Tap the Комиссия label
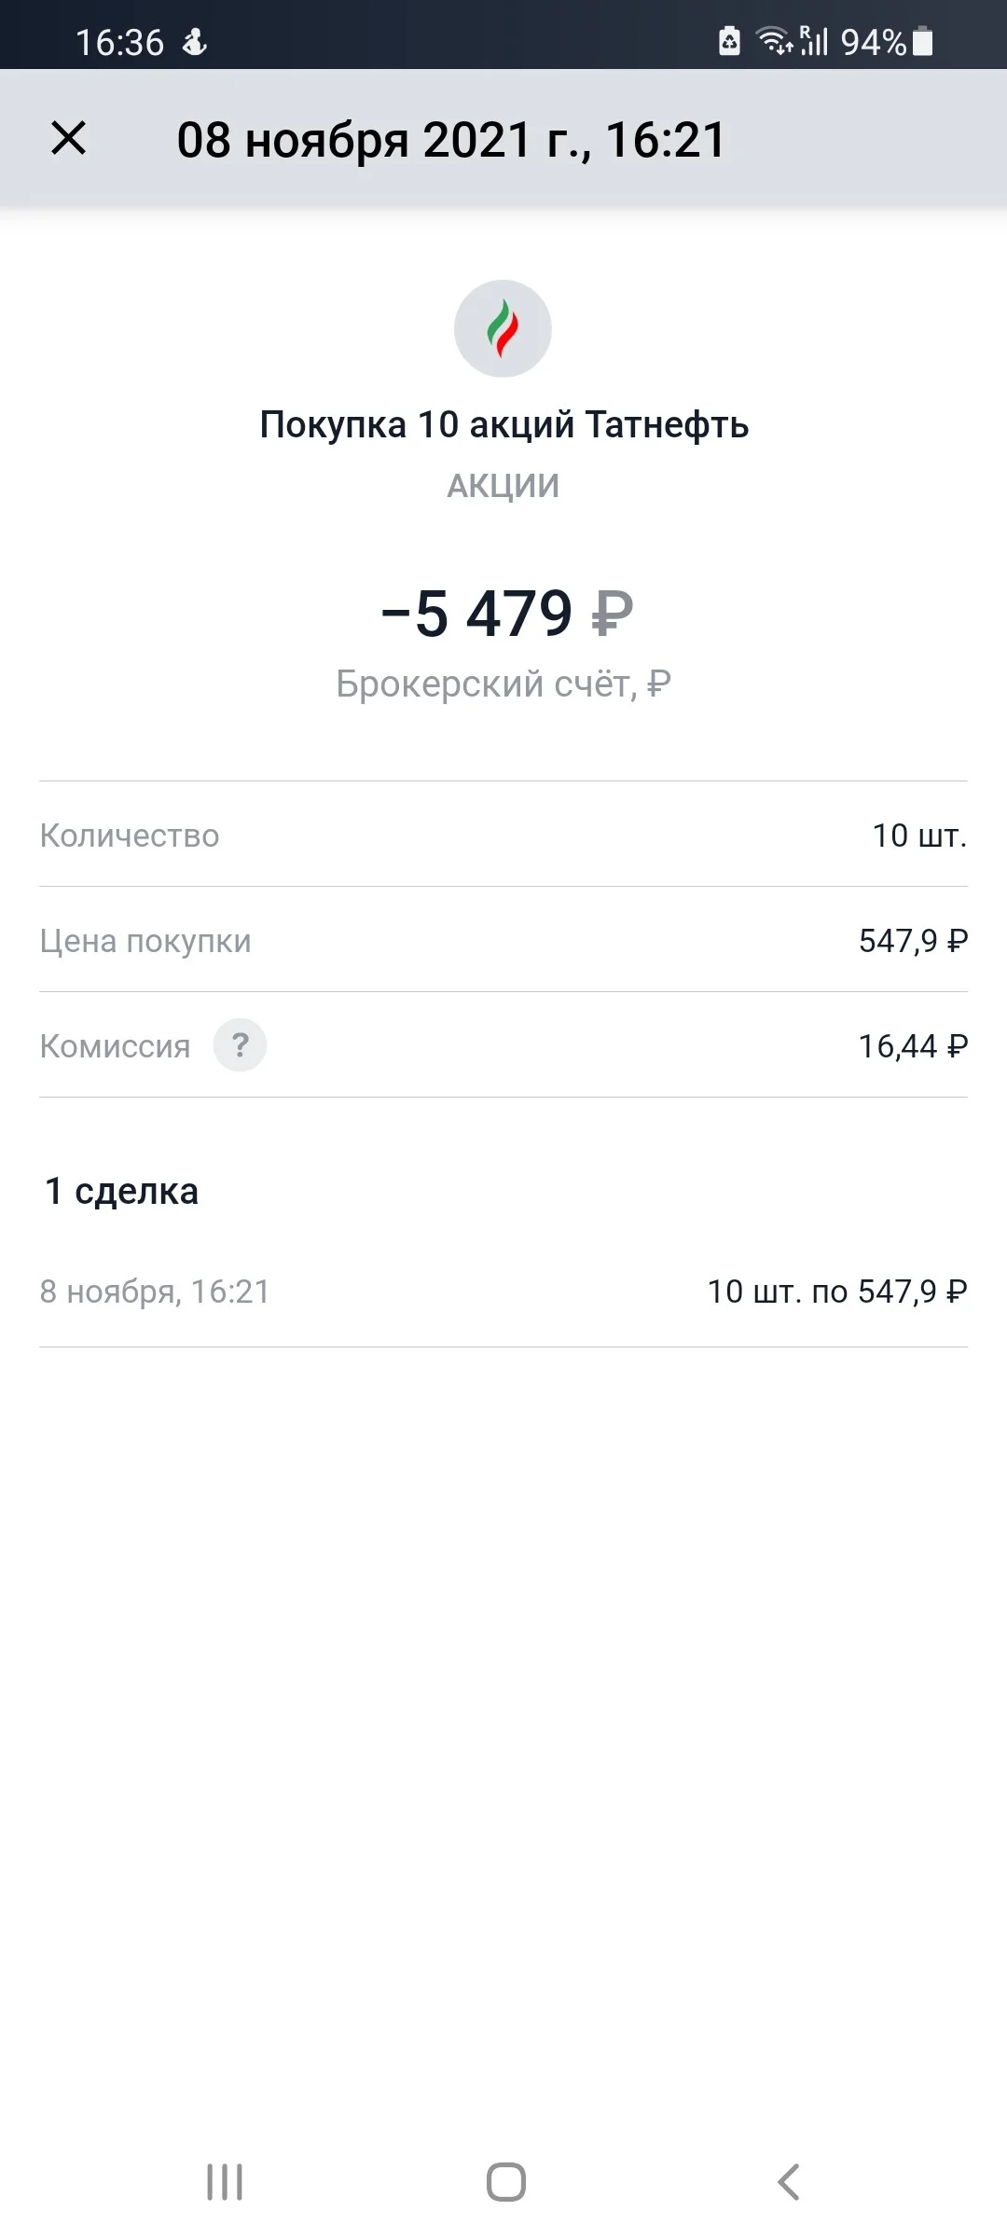Screen dimensions: 1007x2238 [115, 1046]
